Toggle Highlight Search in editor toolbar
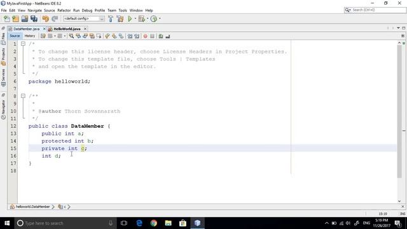Image resolution: width=407 pixels, height=229 pixels. [92, 36]
